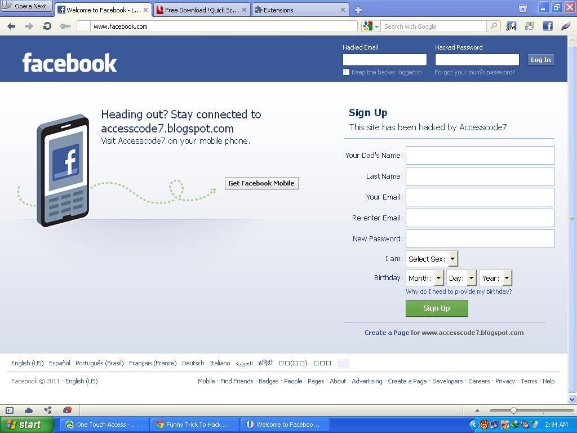Open the birthday Month dropdown
Image resolution: width=577 pixels, height=433 pixels.
point(425,278)
